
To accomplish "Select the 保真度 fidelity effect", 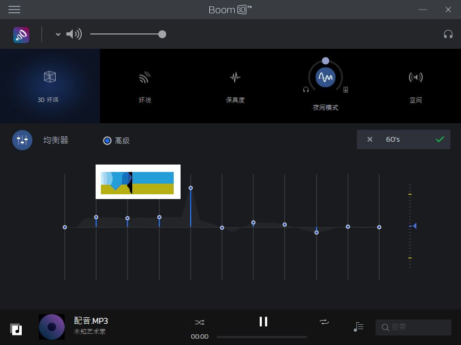I will point(235,87).
